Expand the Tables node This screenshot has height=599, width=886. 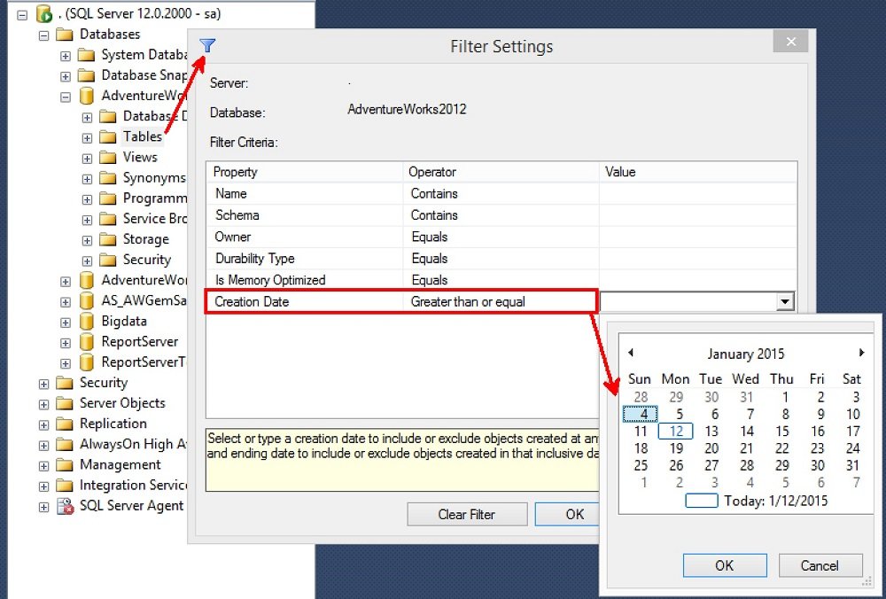87,138
